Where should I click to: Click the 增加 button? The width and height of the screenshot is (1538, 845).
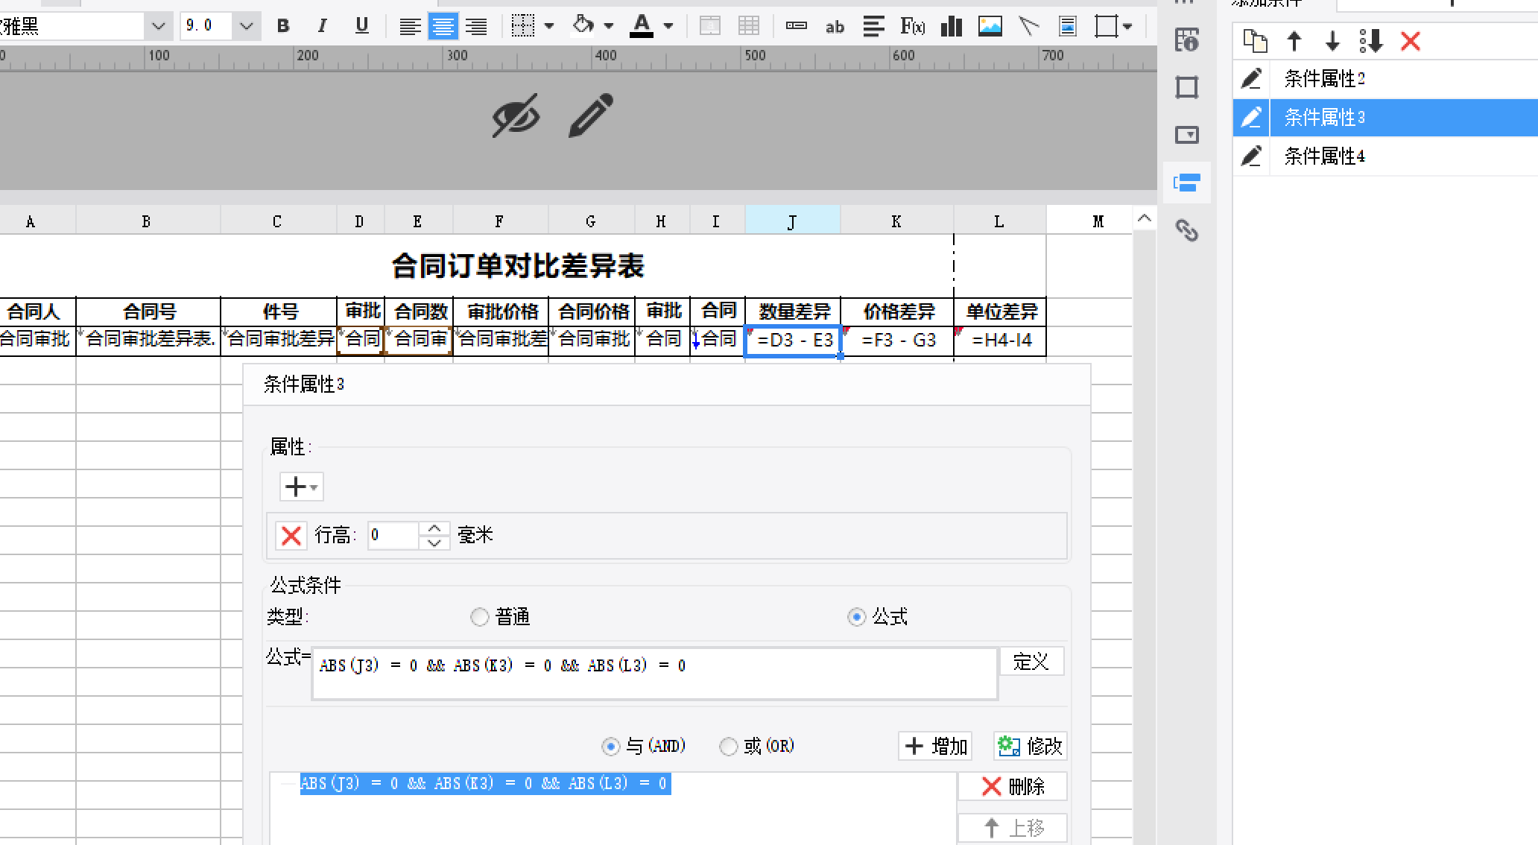(936, 746)
